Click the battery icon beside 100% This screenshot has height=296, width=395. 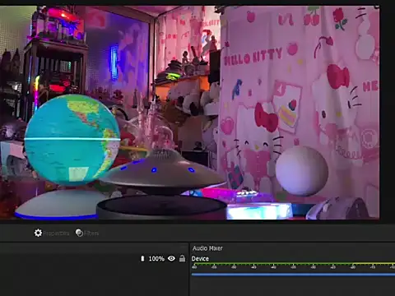[142, 258]
